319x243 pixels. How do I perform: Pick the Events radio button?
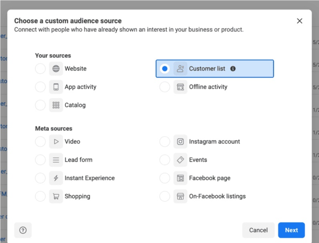tap(165, 160)
